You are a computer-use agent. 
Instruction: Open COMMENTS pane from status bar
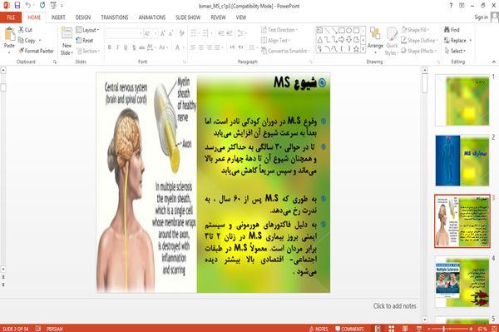(349, 329)
